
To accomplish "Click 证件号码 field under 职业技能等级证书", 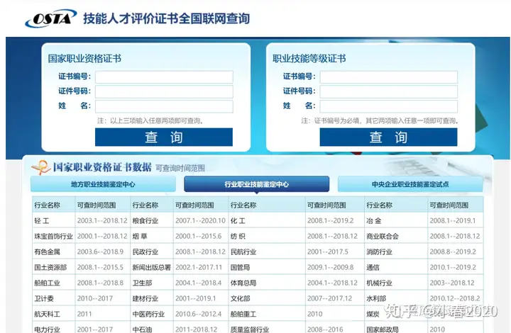I will 388,91.
